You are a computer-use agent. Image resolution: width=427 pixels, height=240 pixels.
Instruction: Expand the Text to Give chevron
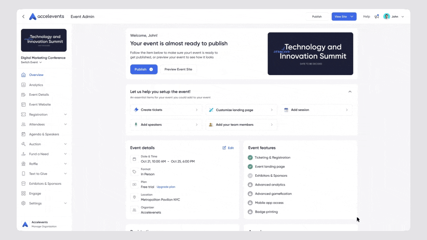point(65,174)
